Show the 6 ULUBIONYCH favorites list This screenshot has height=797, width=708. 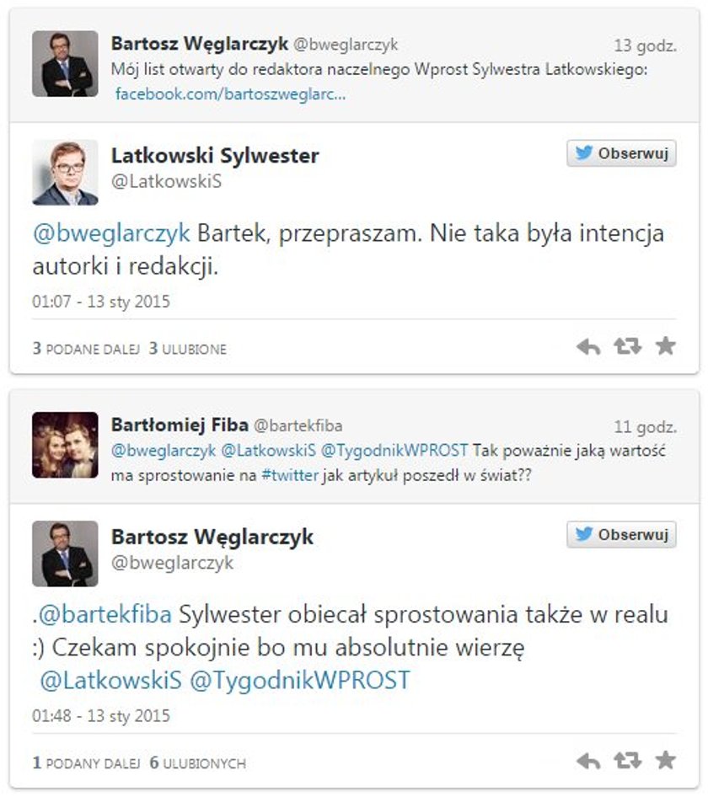198,763
